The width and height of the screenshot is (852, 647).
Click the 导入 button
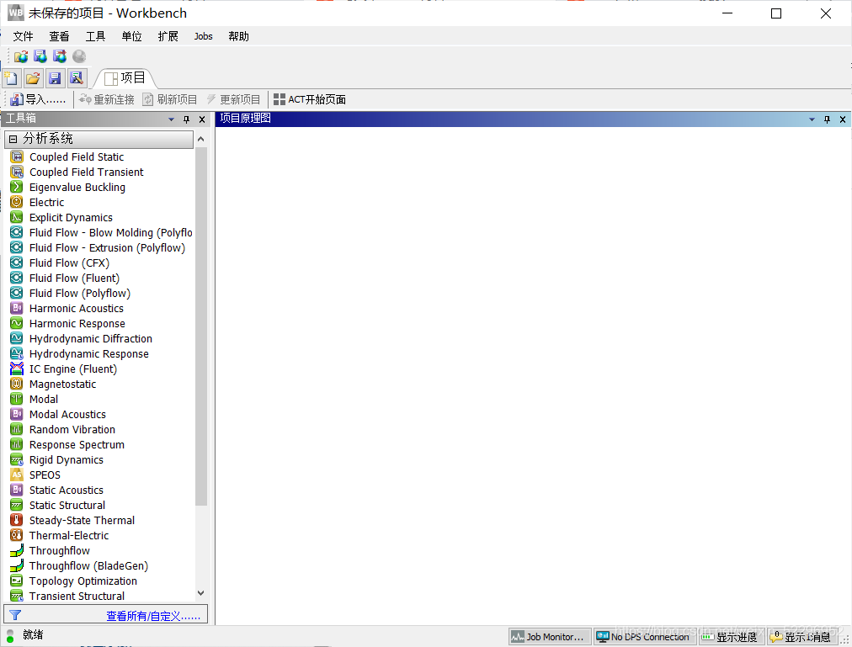click(38, 99)
